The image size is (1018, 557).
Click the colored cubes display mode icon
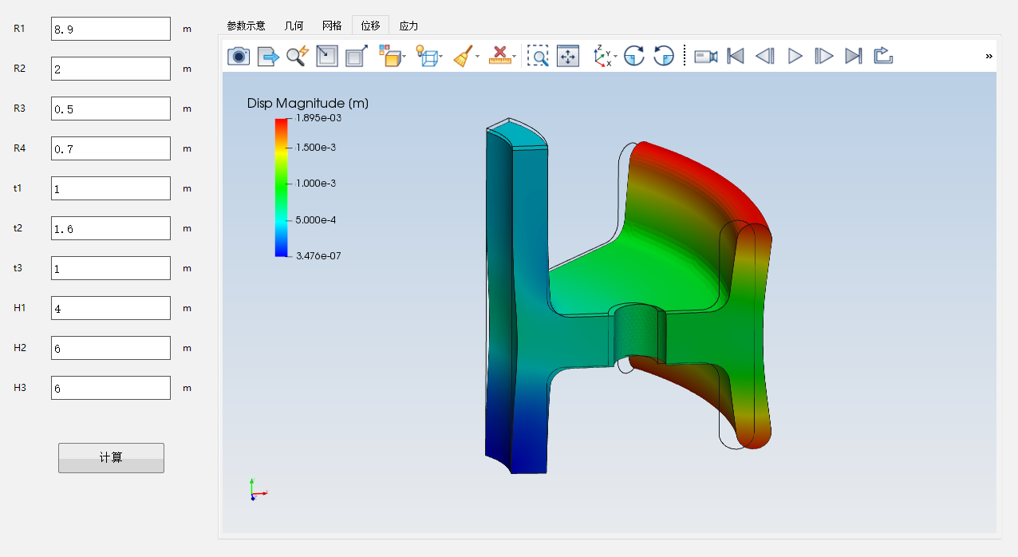click(x=389, y=56)
